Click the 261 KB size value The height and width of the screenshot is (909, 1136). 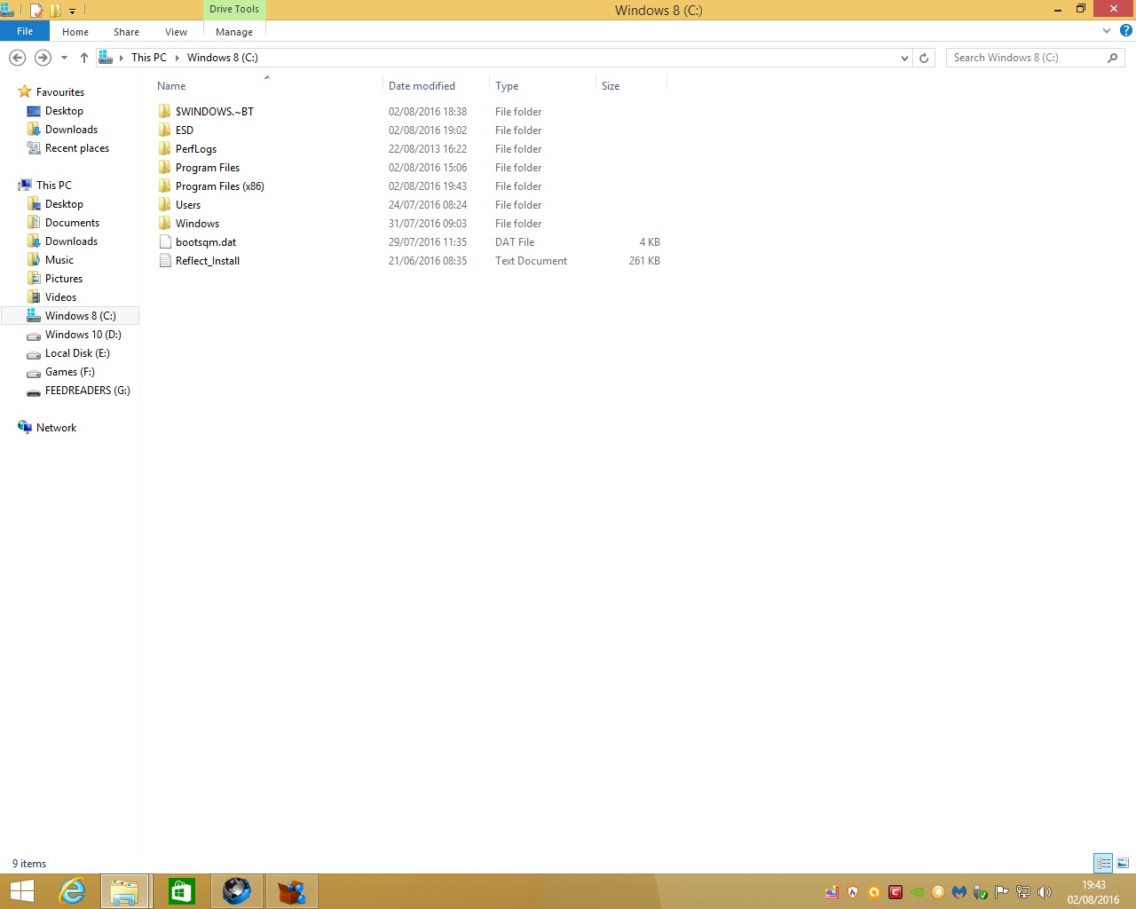click(644, 261)
